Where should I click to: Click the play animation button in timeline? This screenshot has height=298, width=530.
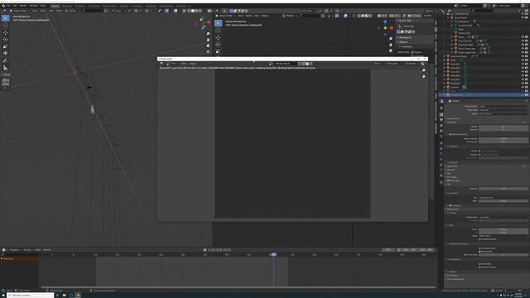(x=222, y=250)
